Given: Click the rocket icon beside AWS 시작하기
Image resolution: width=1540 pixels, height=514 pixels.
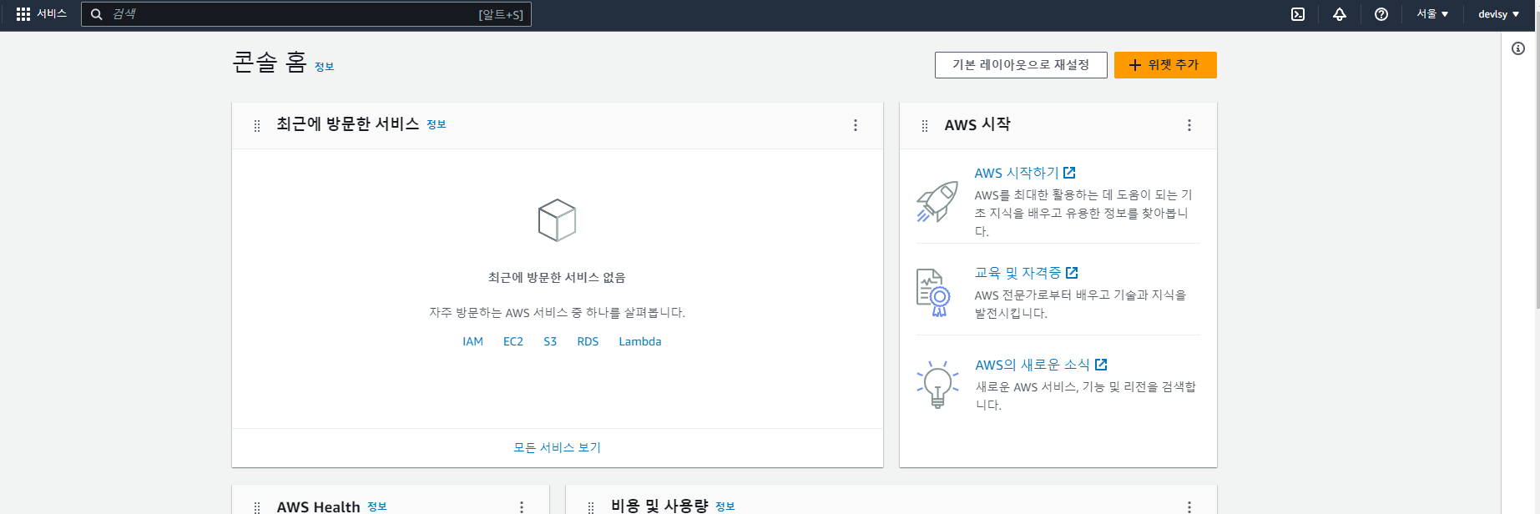Looking at the screenshot, I should point(937,202).
